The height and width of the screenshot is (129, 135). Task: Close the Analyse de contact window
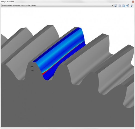click(x=133, y=2)
